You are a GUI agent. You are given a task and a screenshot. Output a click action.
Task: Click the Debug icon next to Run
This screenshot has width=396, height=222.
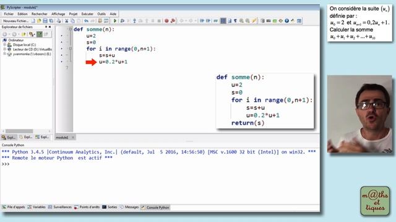tap(123, 21)
